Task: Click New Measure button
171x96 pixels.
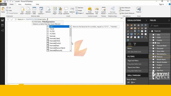Action: click(125, 8)
